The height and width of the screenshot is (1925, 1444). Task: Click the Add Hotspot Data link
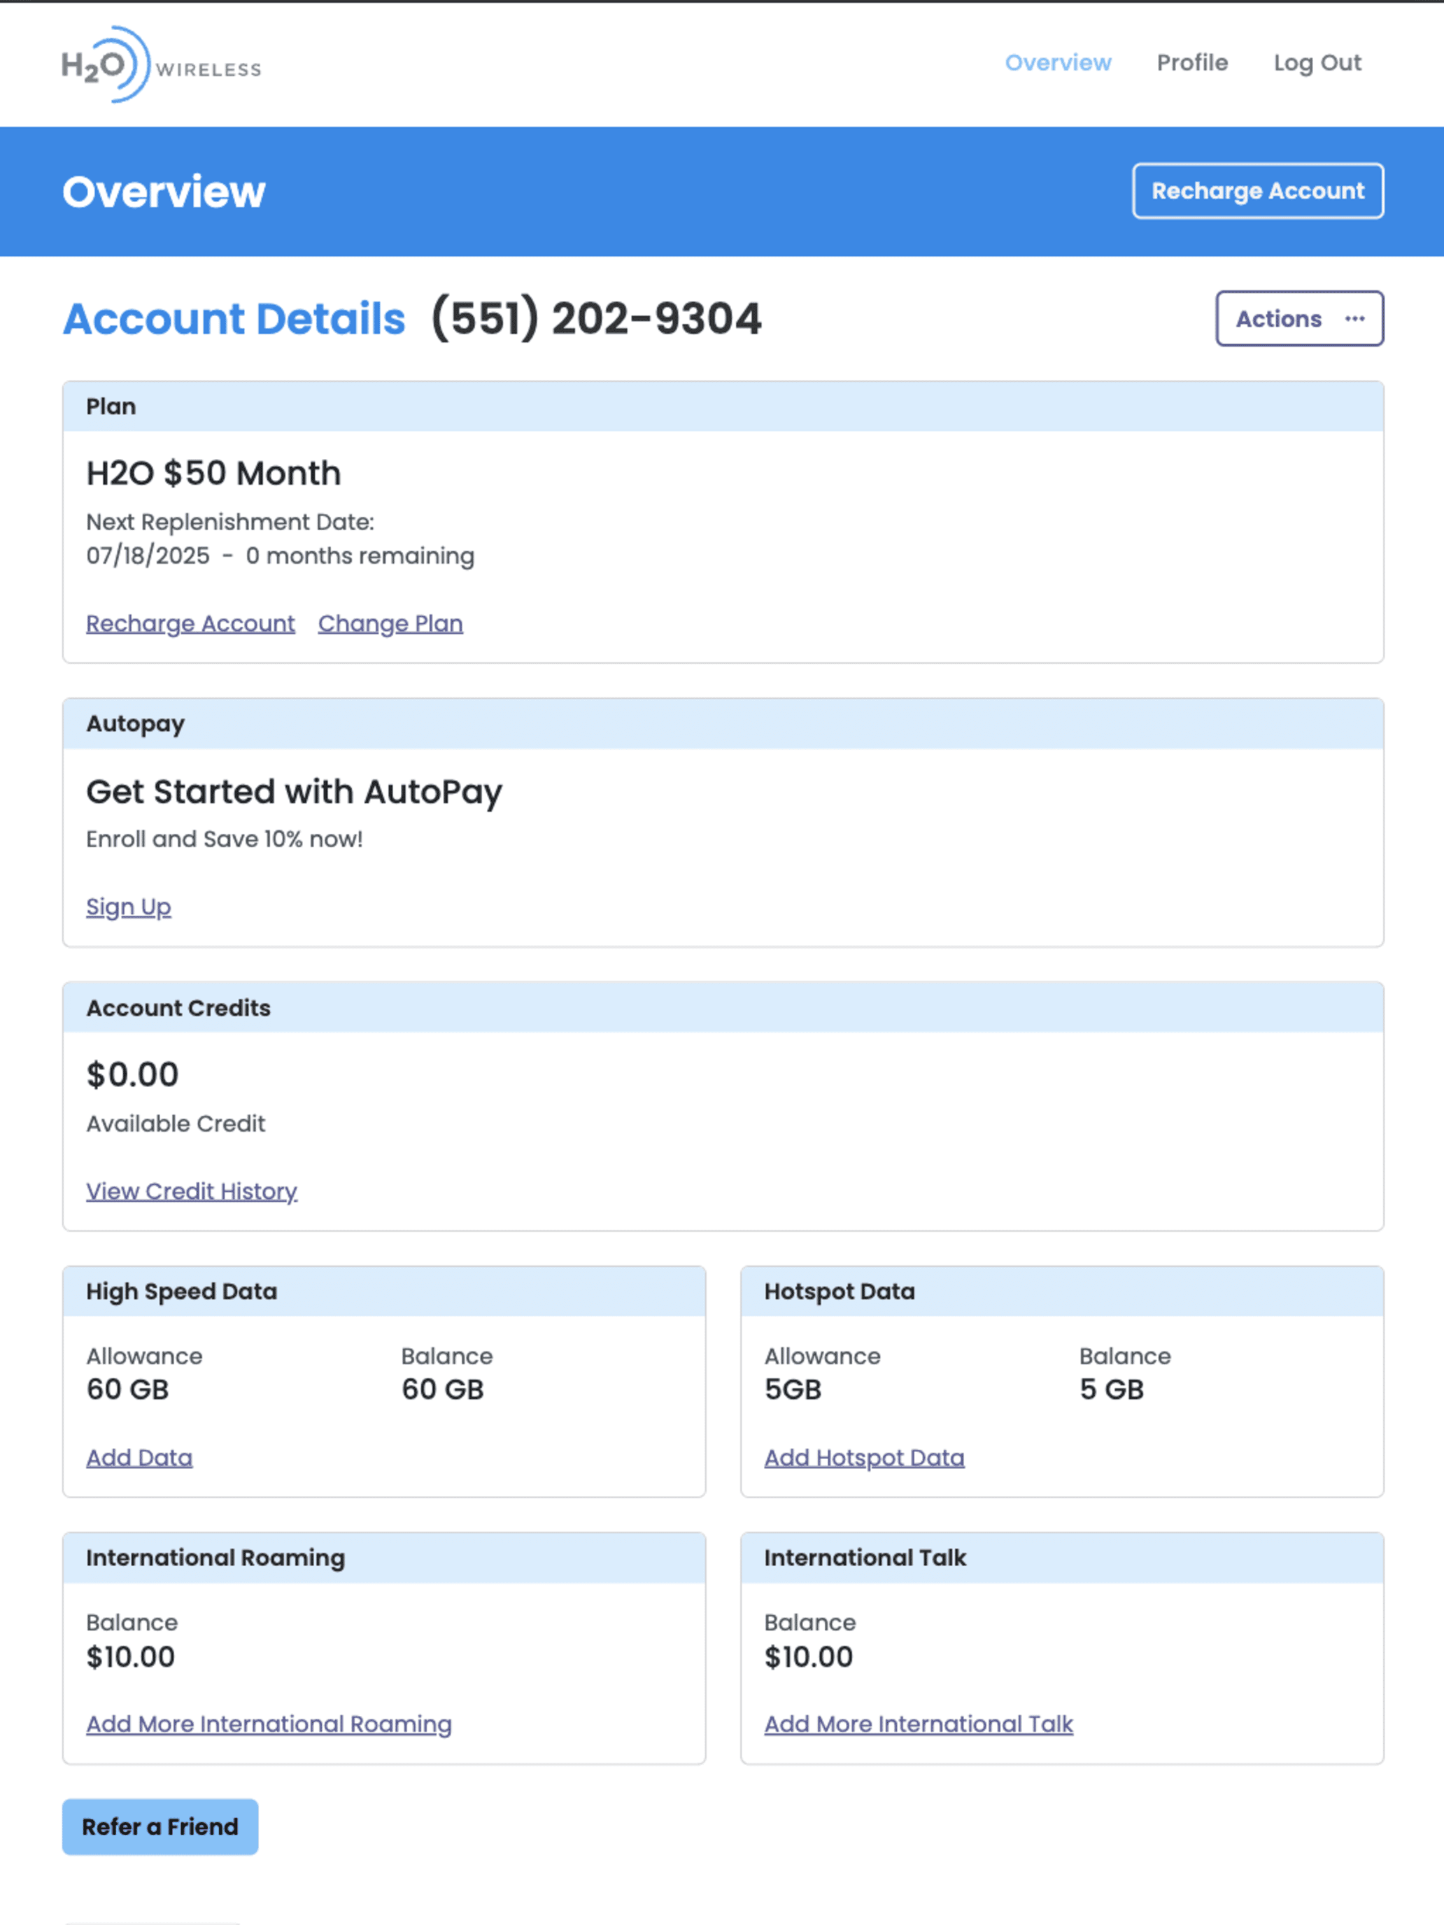pyautogui.click(x=864, y=1458)
